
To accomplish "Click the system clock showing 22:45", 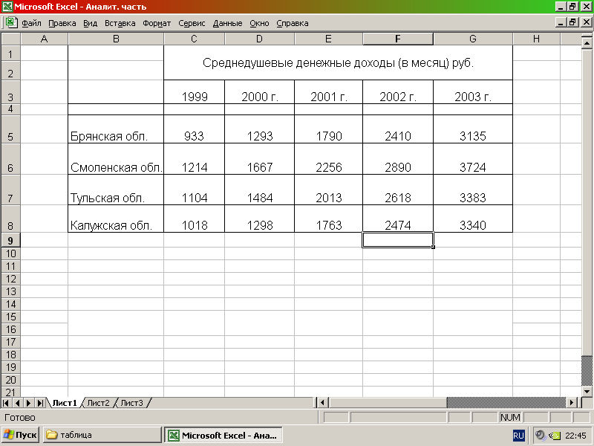I will pyautogui.click(x=576, y=436).
